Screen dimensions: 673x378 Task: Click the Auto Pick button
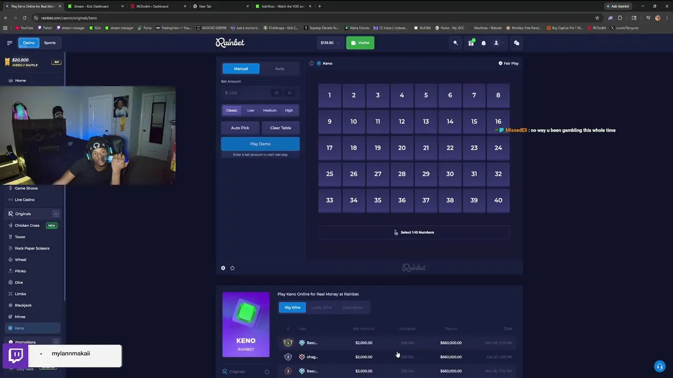(240, 128)
